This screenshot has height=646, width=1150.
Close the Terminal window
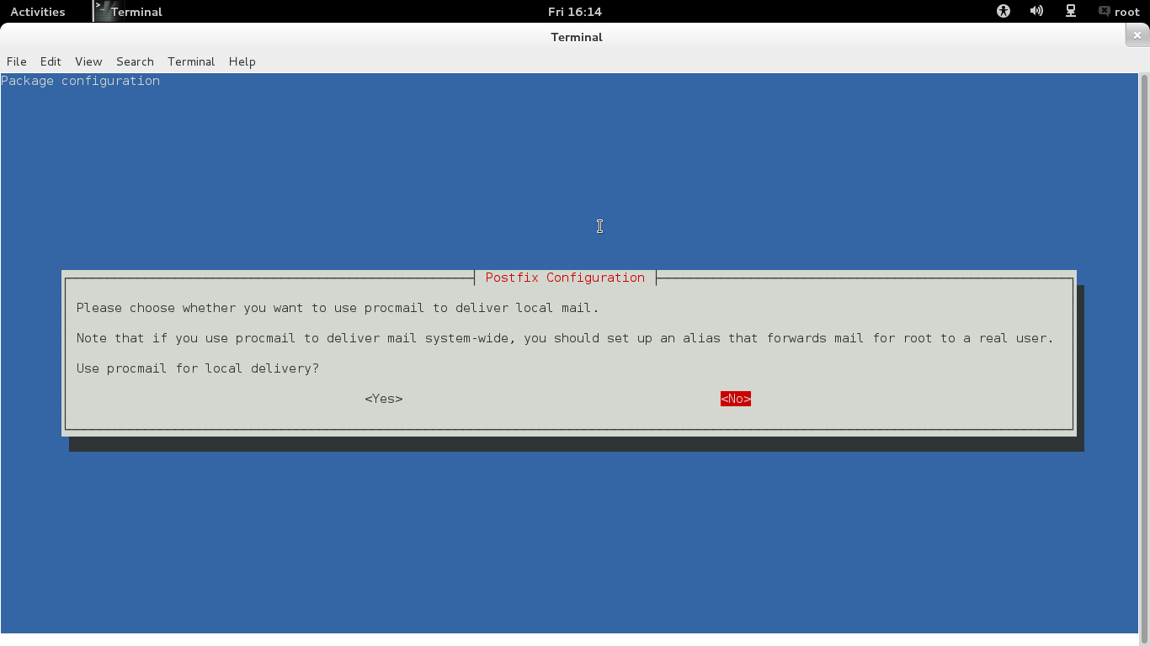click(1137, 35)
